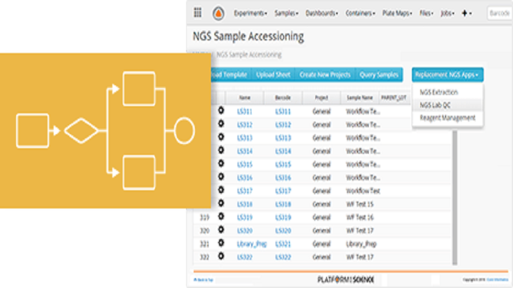513x288 pixels.
Task: Choose NGS Extraction from the dropdown
Action: 439,92
